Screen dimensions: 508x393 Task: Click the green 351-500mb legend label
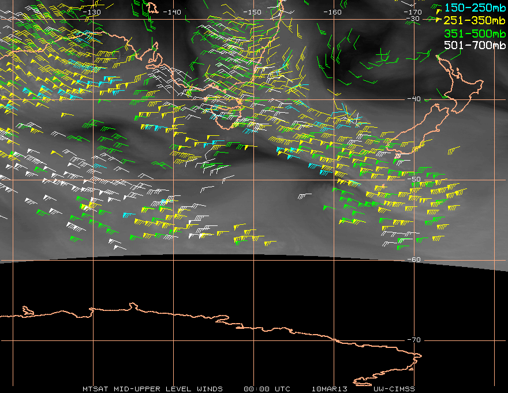point(475,34)
